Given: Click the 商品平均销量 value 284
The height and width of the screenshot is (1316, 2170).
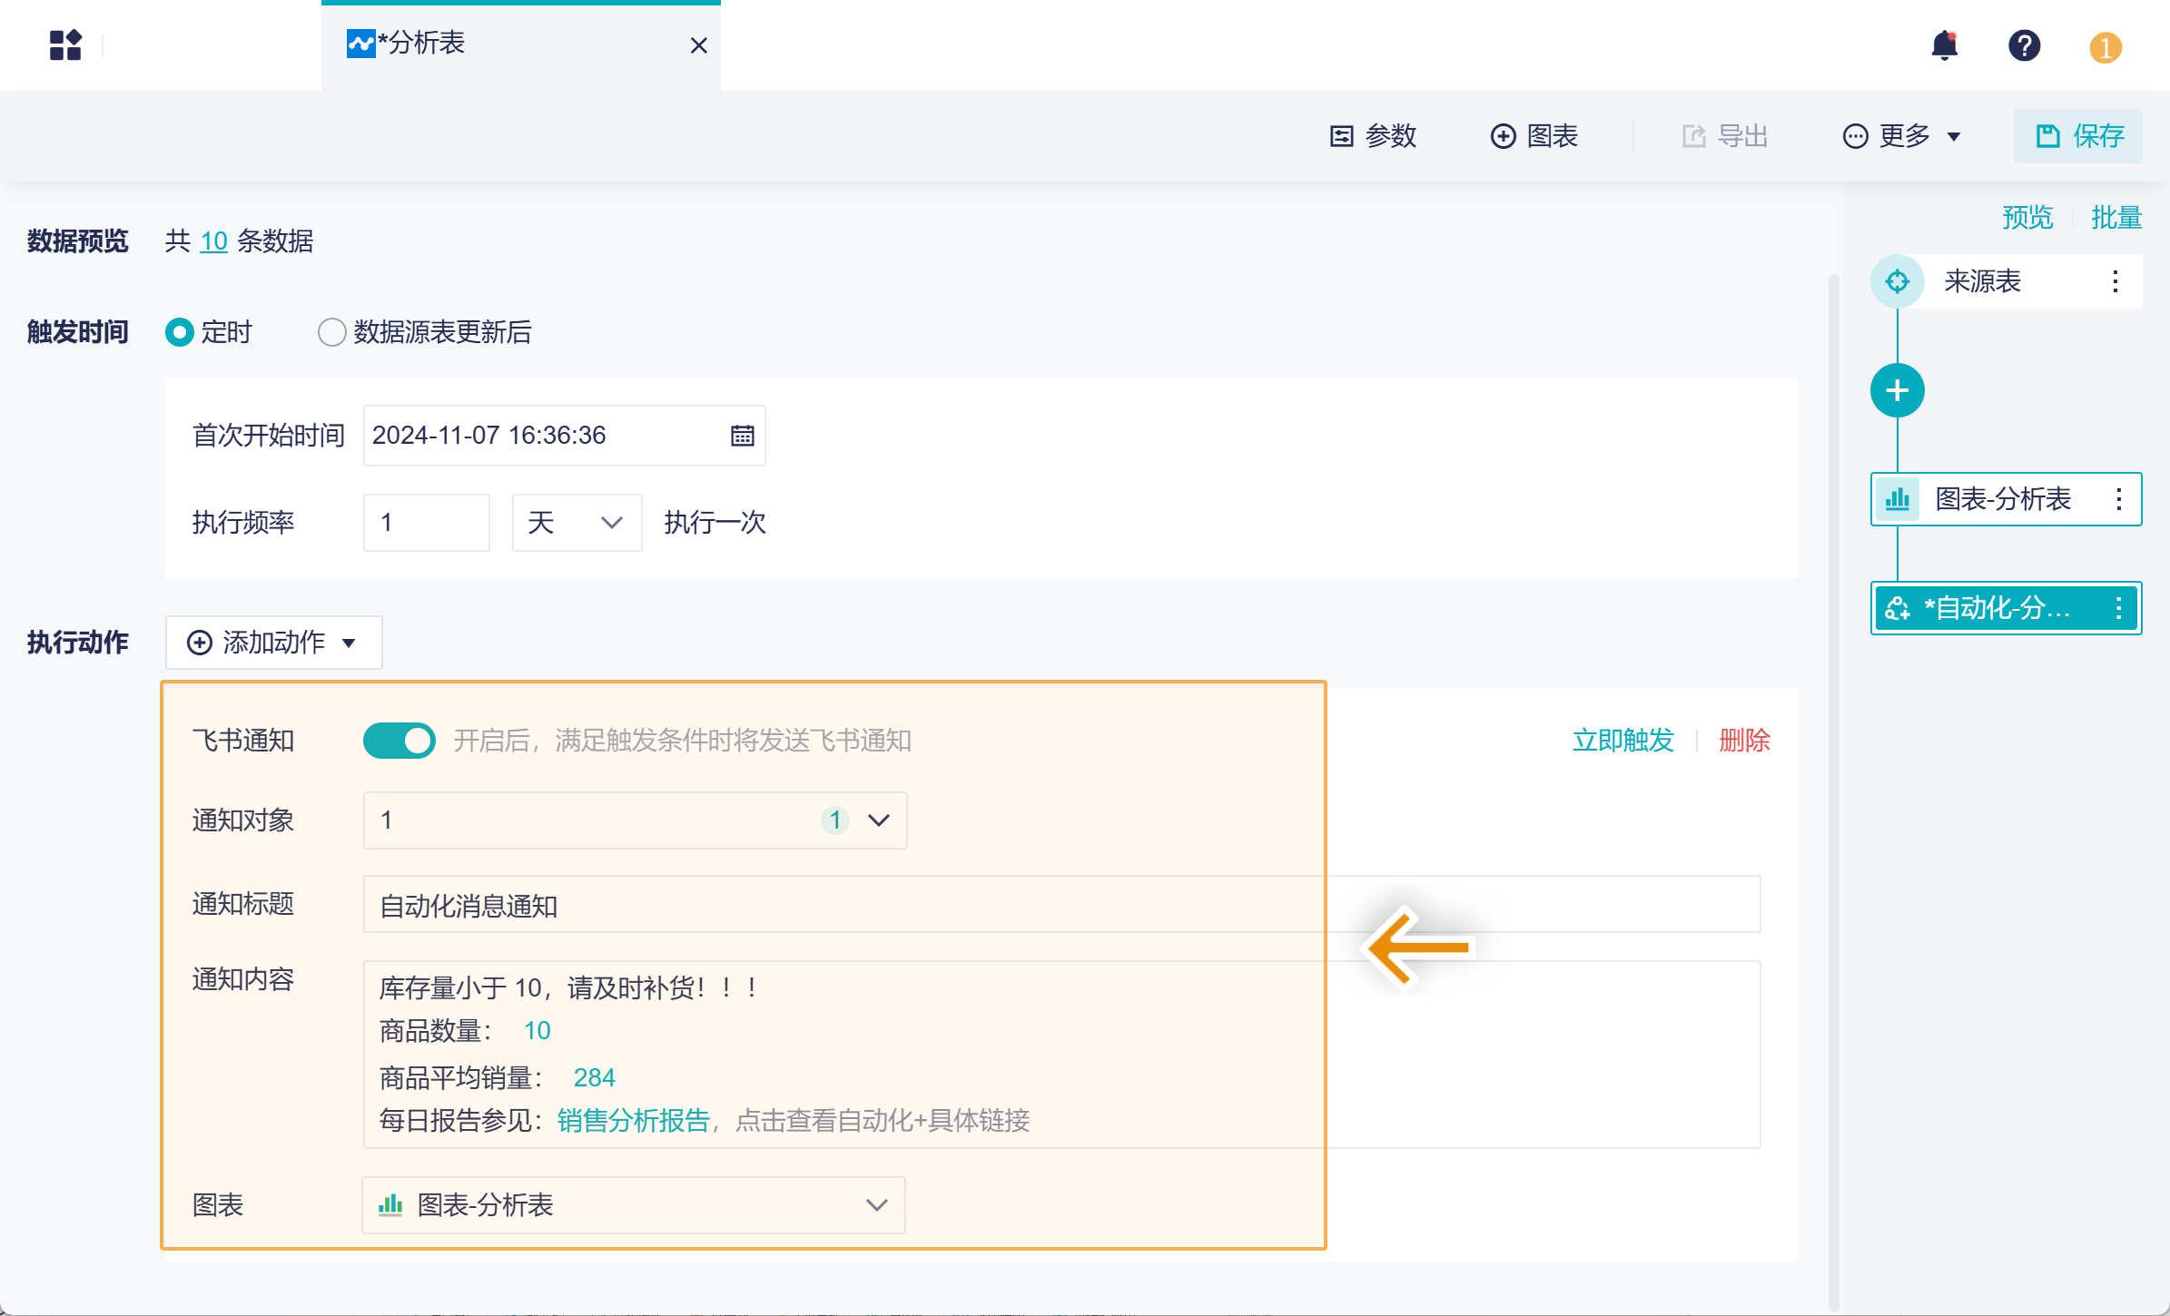Looking at the screenshot, I should coord(594,1078).
